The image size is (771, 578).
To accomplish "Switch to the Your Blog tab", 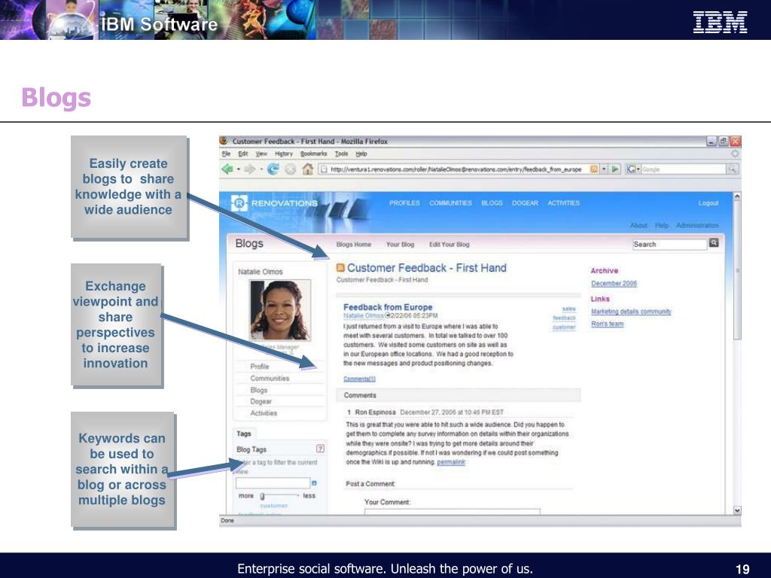I will 401,245.
